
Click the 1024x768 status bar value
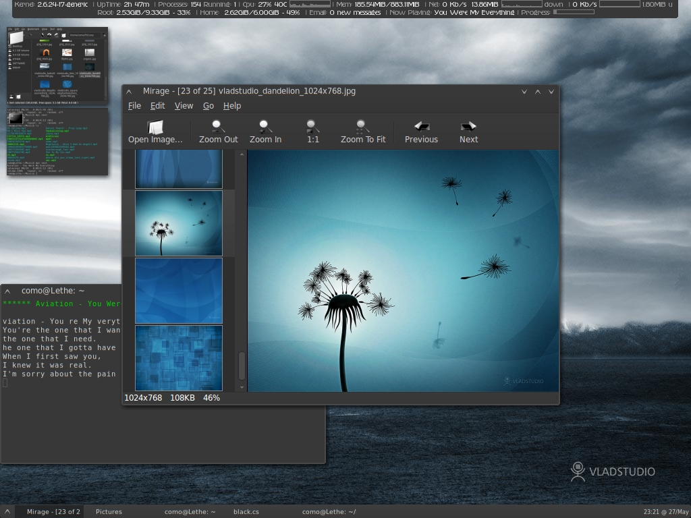click(143, 398)
